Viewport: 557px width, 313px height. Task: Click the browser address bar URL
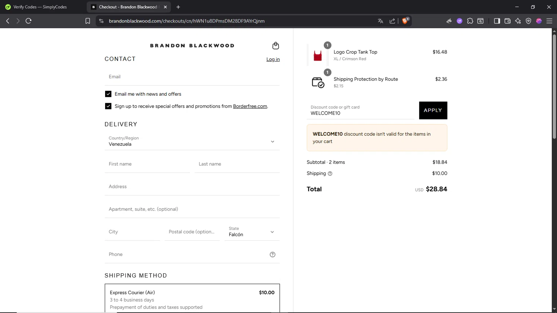187,21
